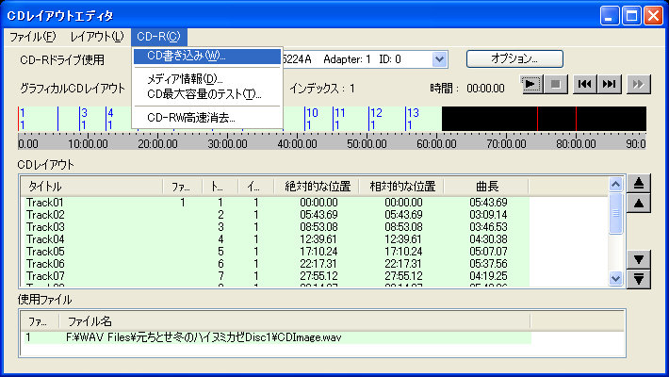Move track to bottom arrow icon
This screenshot has width=669, height=377.
click(639, 278)
